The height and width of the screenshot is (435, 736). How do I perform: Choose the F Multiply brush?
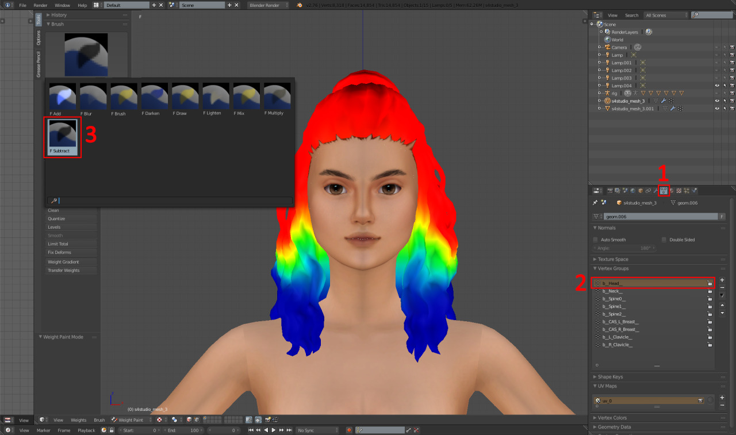click(277, 99)
